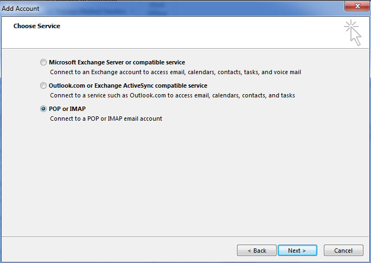Cancel the Add Account wizard
Screen dimensions: 371x263
point(343,250)
